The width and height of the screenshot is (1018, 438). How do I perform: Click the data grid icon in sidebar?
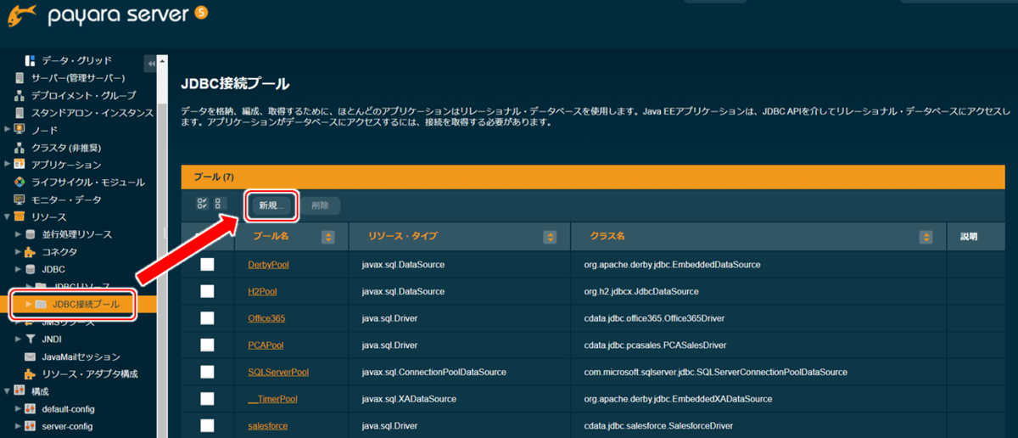[30, 60]
